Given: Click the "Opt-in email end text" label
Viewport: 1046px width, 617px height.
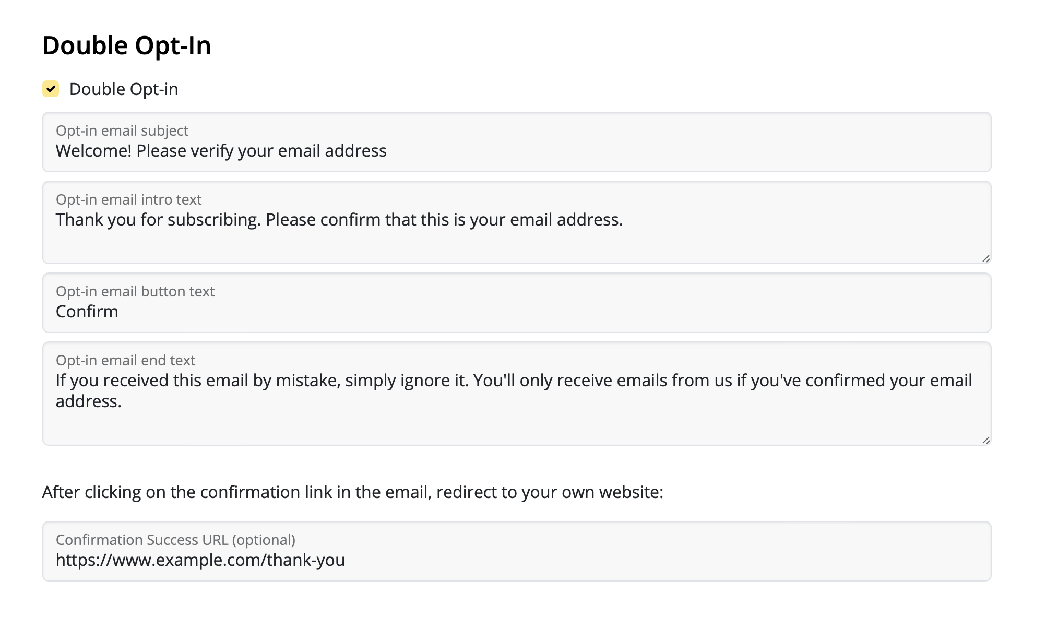Looking at the screenshot, I should 125,360.
